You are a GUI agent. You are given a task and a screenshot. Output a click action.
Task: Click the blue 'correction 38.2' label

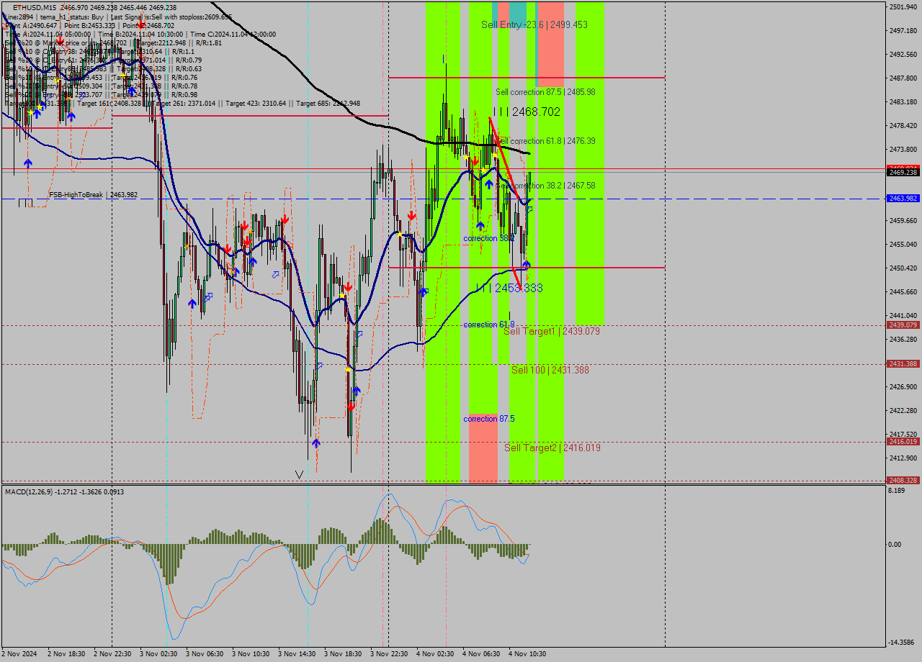coord(488,238)
